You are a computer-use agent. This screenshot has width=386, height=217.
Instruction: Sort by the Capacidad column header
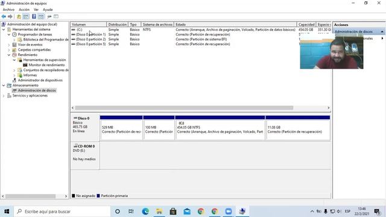(306, 24)
